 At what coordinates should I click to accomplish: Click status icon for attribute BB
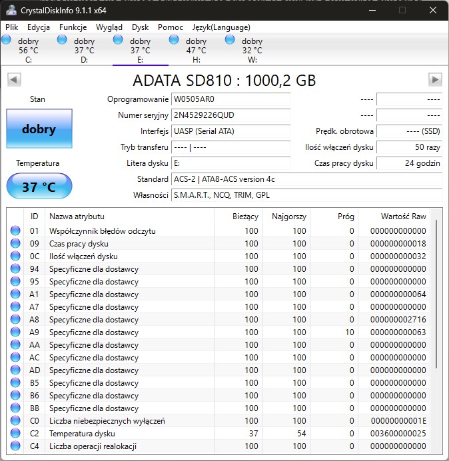tap(15, 408)
